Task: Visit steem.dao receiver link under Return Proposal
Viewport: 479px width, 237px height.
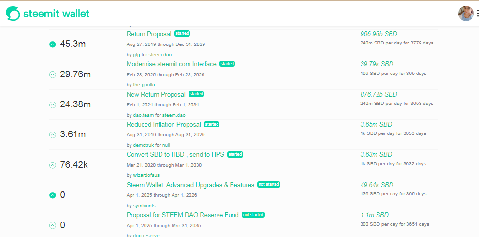Action: click(x=160, y=55)
